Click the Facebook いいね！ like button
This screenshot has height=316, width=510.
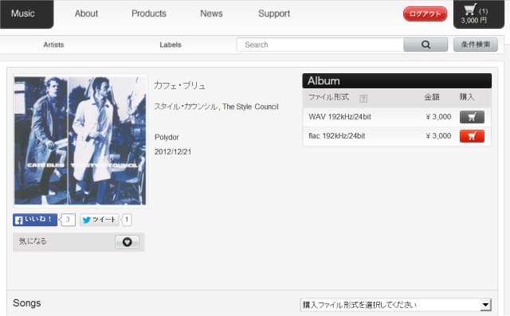pyautogui.click(x=35, y=220)
